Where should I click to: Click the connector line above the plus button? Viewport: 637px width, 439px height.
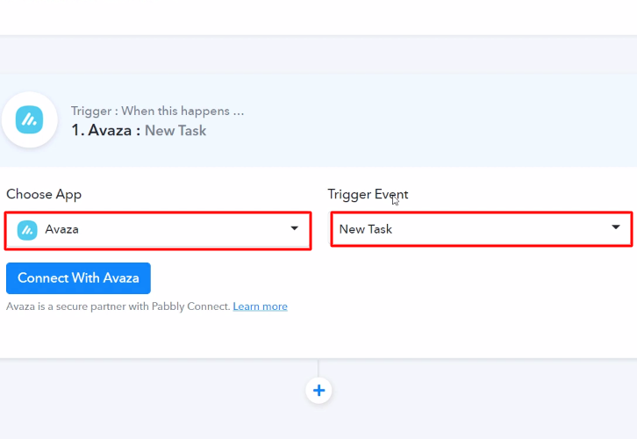point(318,368)
